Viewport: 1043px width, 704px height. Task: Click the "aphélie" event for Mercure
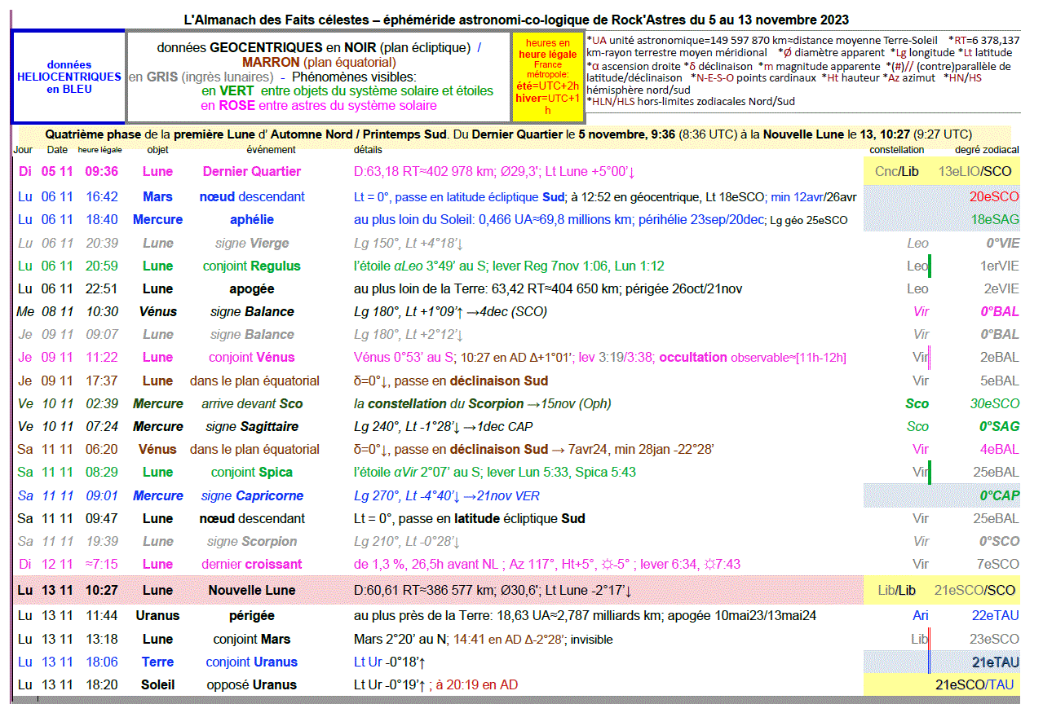(x=252, y=220)
